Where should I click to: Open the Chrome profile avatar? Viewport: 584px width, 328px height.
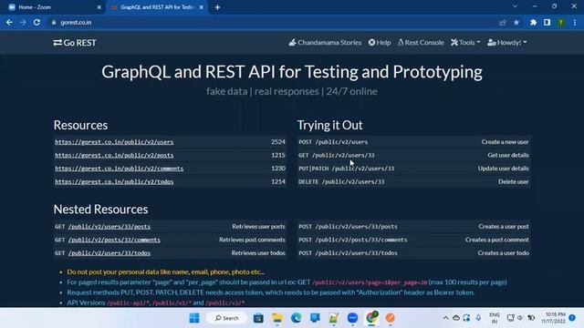click(560, 22)
